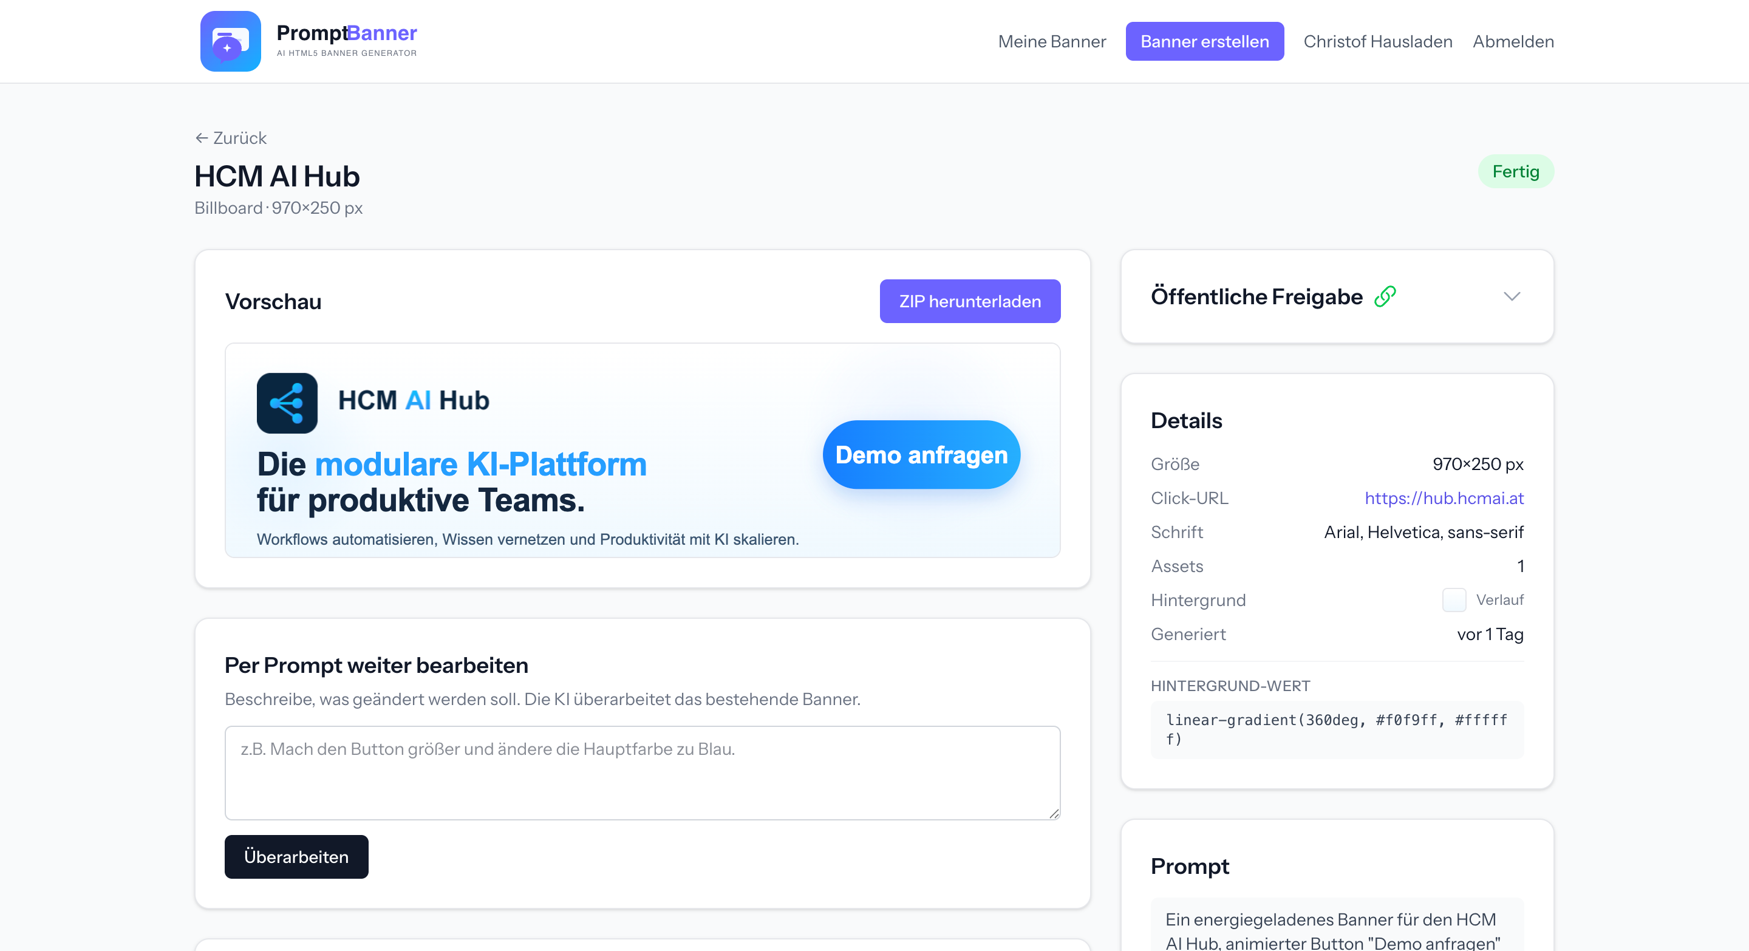Download the banner with ZIP herunterladen

970,301
